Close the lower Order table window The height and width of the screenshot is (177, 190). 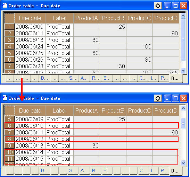click(x=183, y=98)
